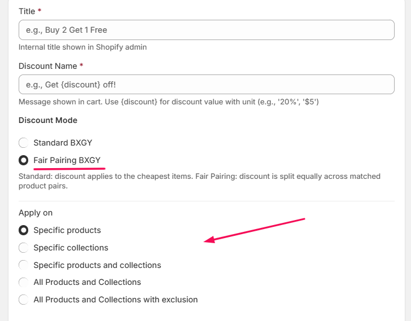Viewport: 411px width, 321px height.
Task: Click the 'Standard BXGY' label text
Action: pyautogui.click(x=63, y=143)
